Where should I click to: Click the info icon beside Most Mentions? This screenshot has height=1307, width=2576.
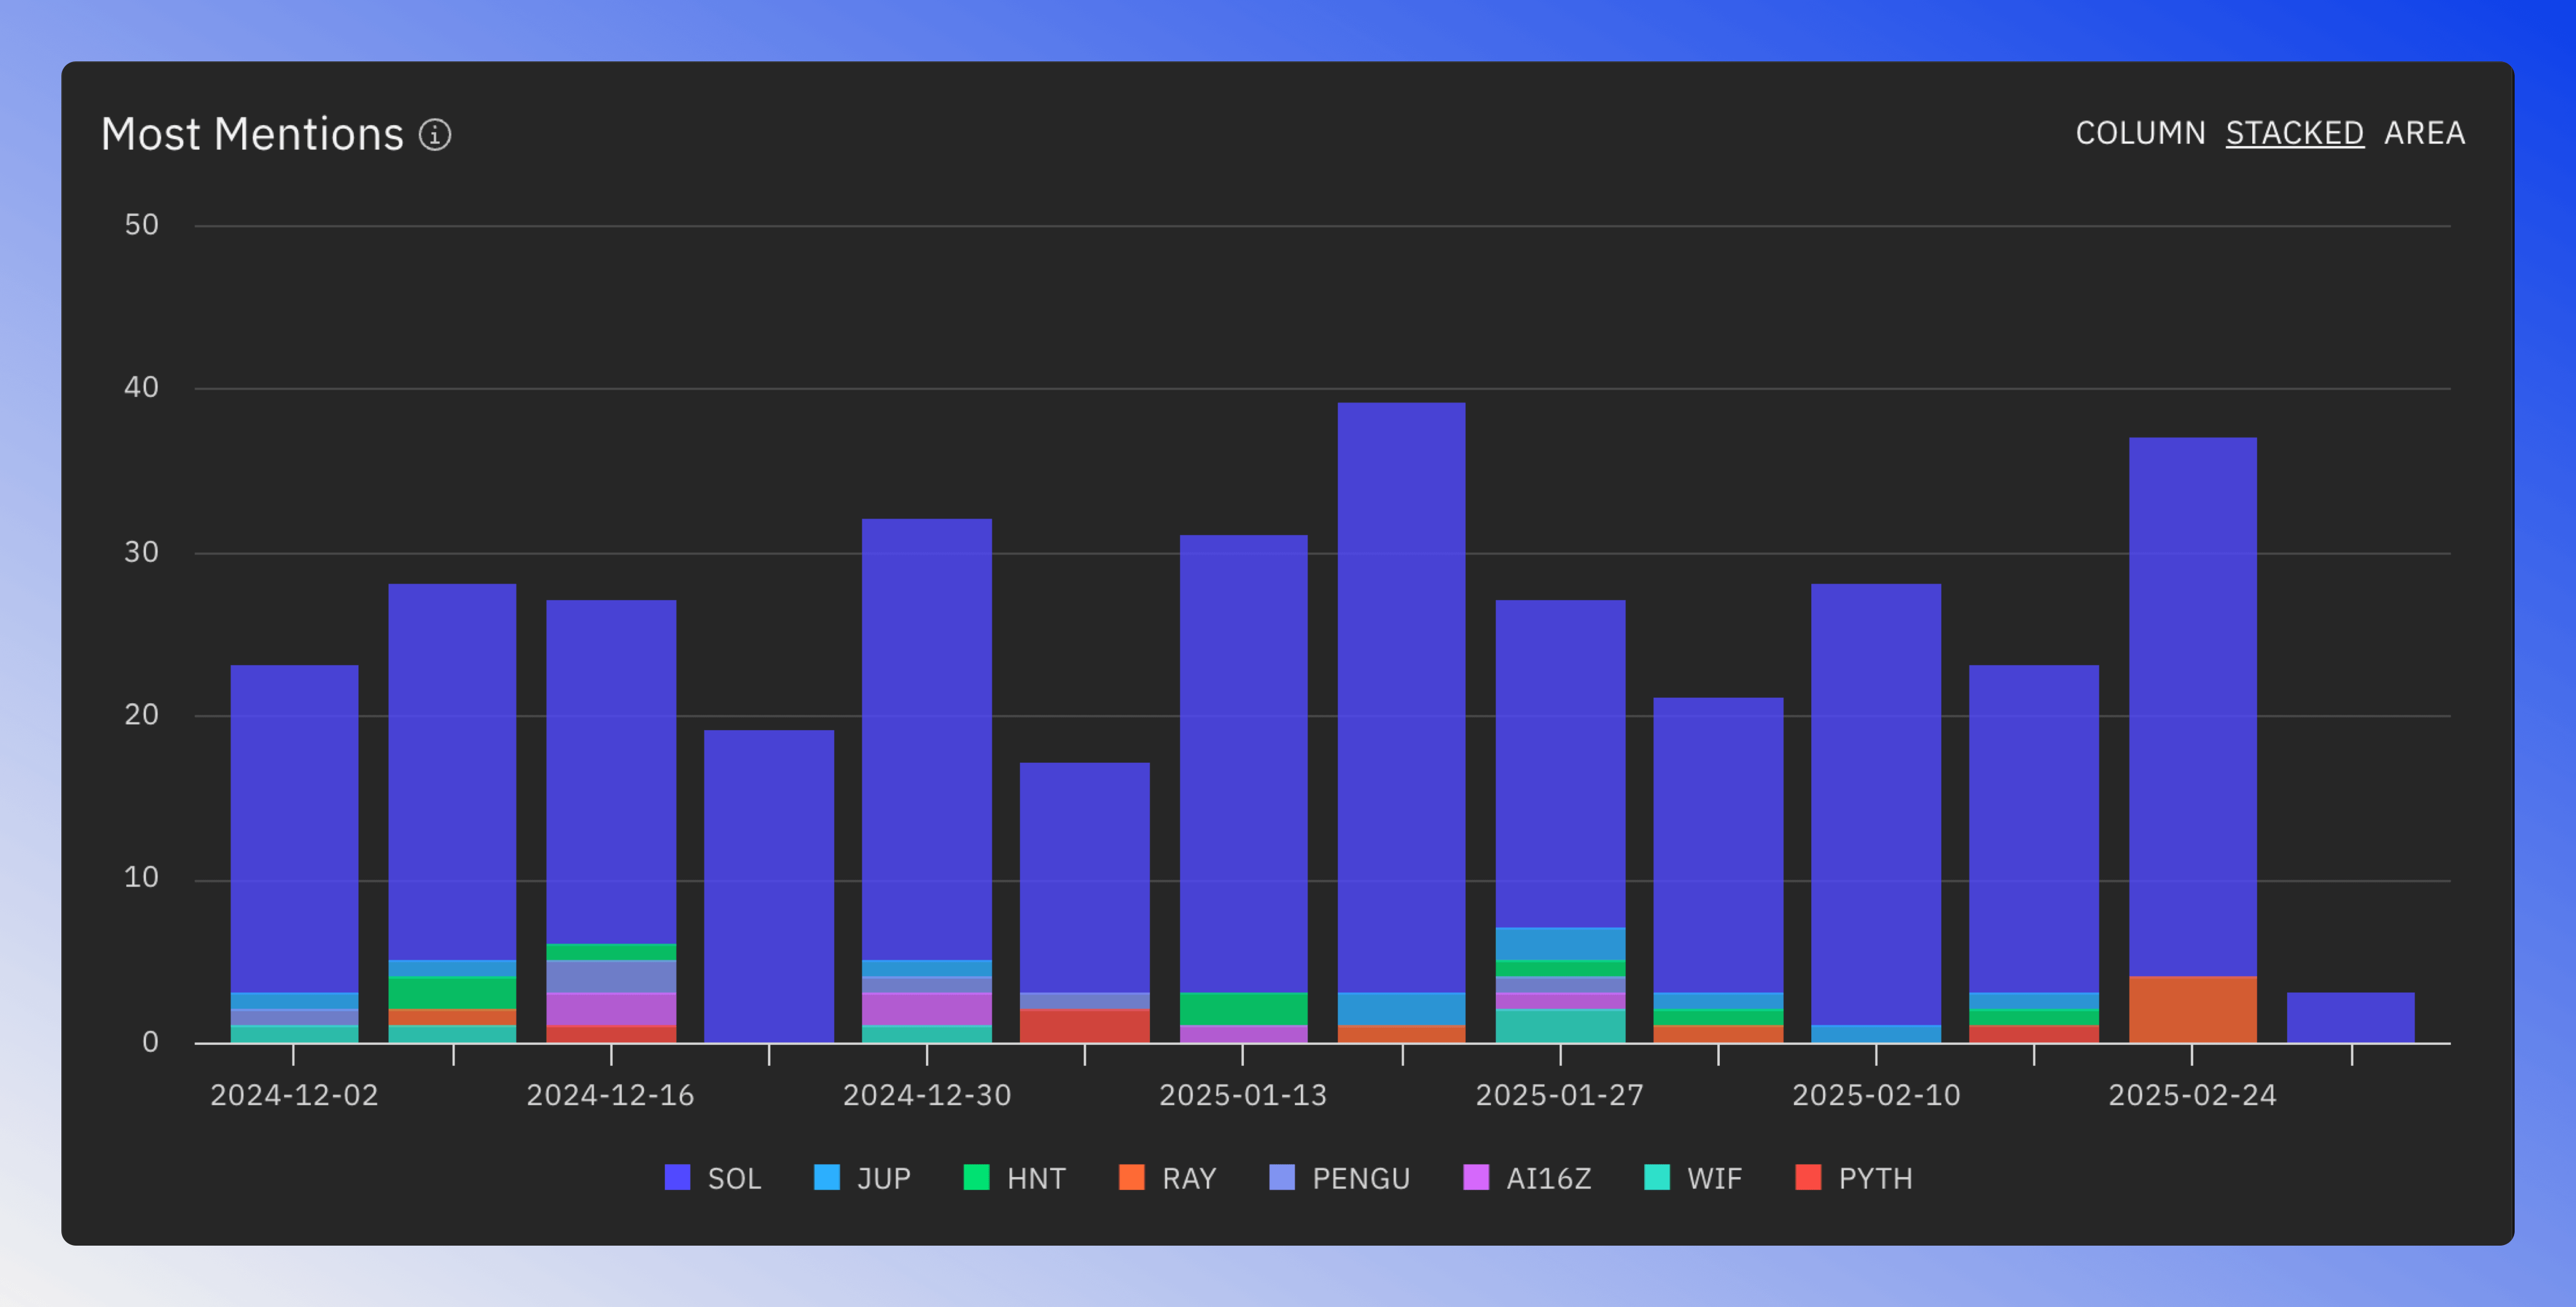(435, 134)
